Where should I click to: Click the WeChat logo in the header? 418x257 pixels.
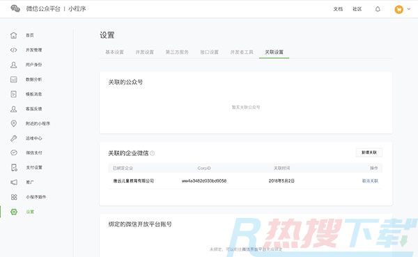click(15, 9)
